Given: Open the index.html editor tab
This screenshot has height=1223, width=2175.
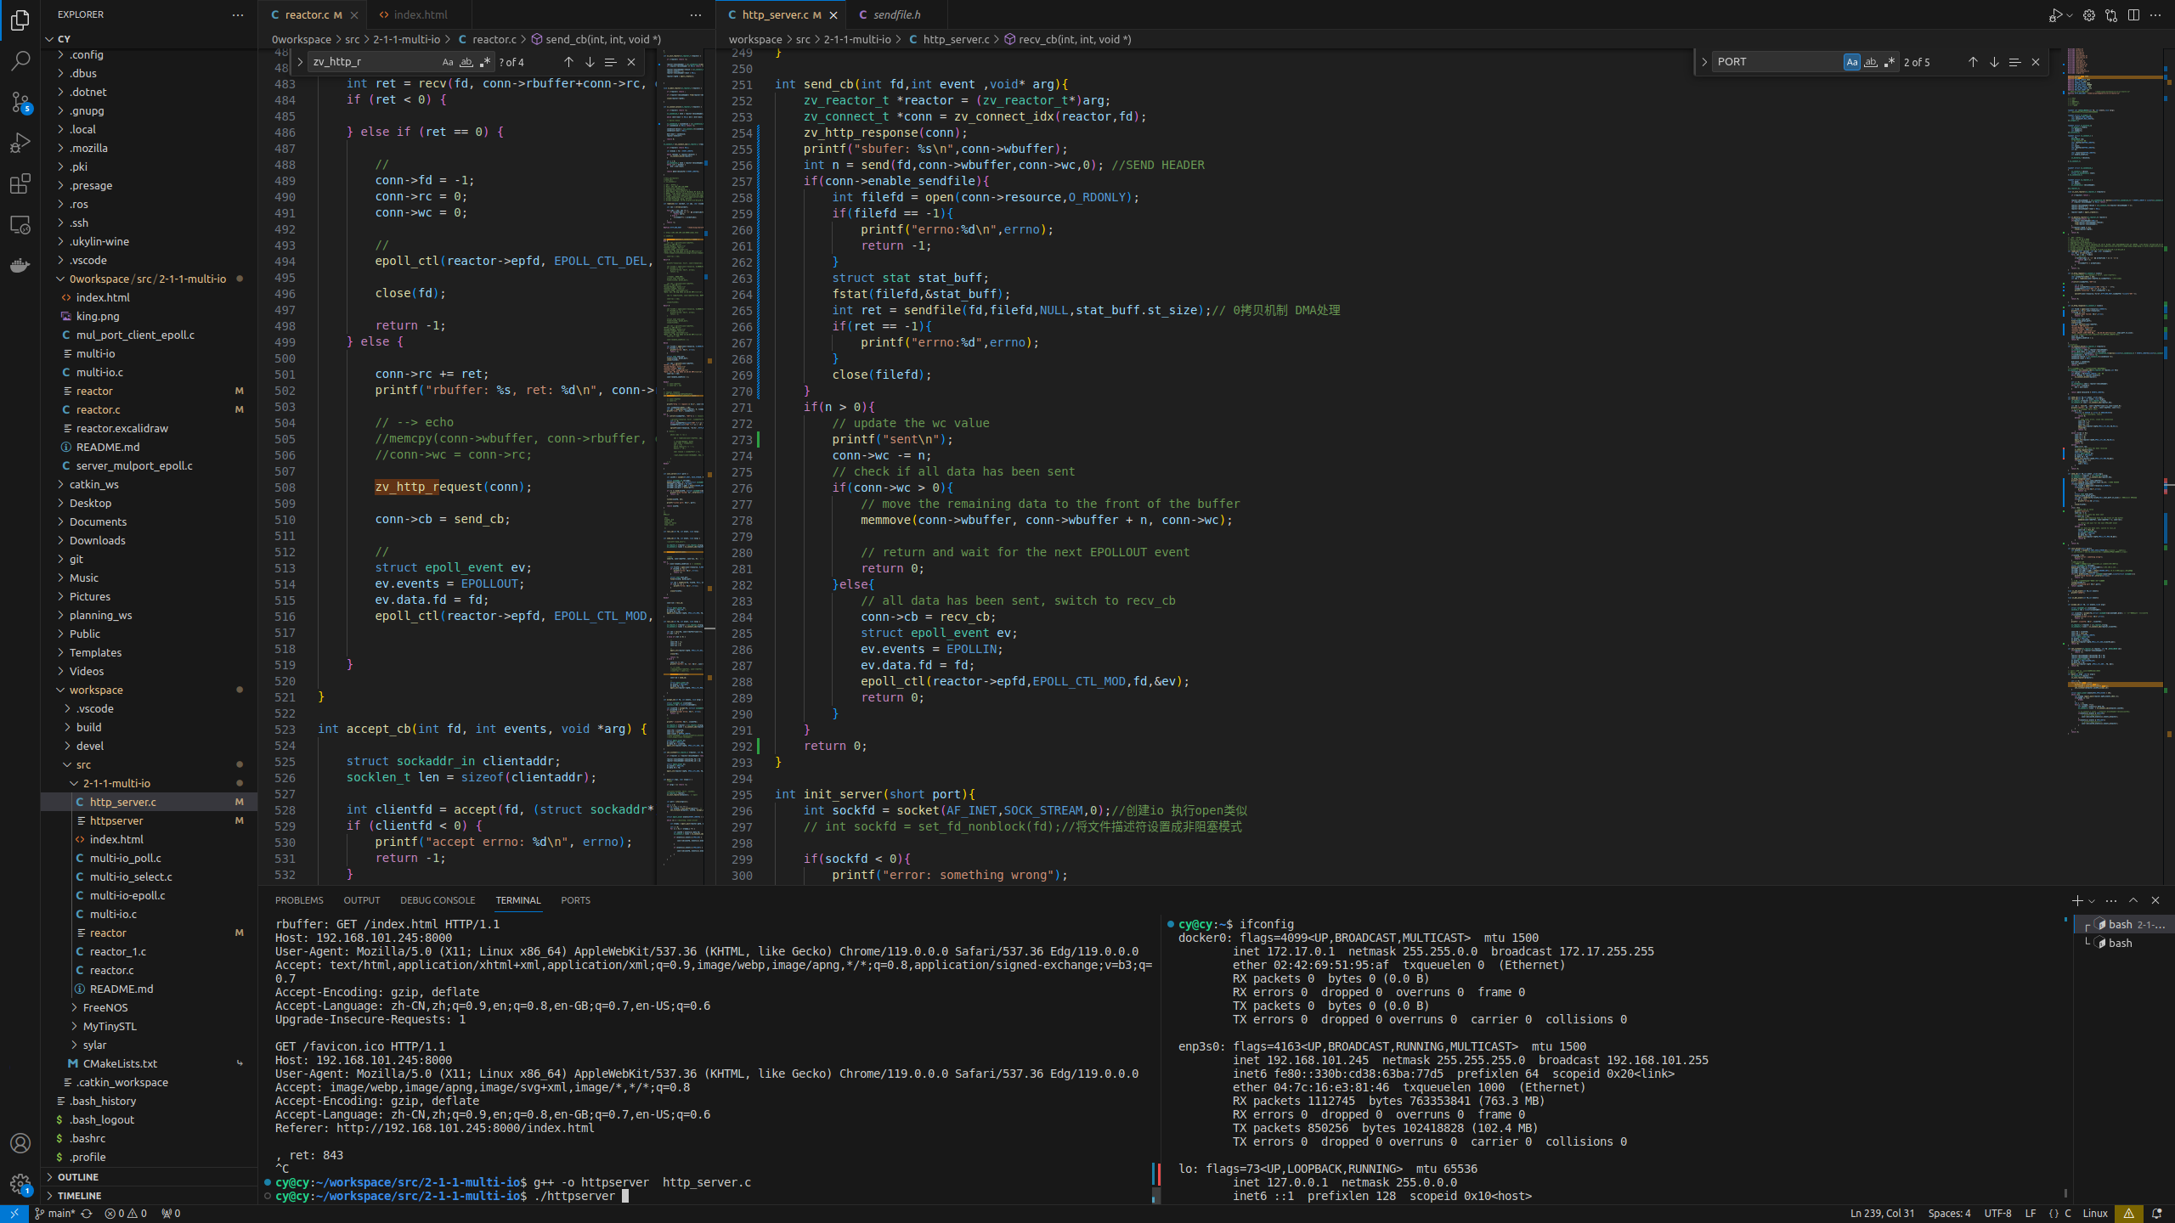Looking at the screenshot, I should pyautogui.click(x=420, y=14).
